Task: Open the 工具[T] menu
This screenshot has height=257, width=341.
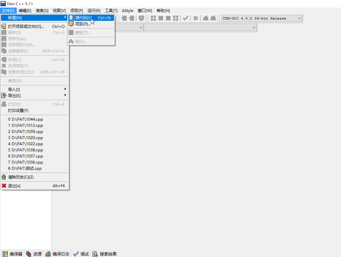Action: 111,11
